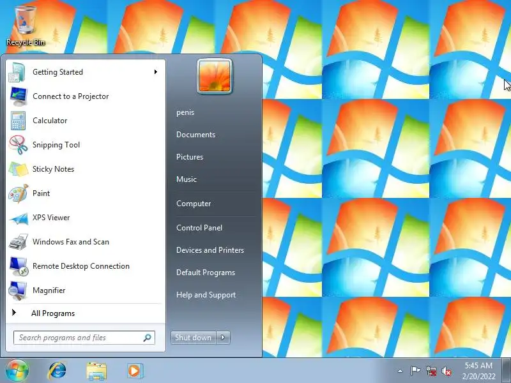Open the Snipping Tool scissors icon

point(18,145)
